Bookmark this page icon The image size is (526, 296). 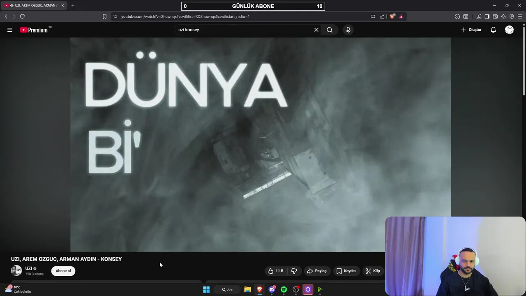click(104, 16)
